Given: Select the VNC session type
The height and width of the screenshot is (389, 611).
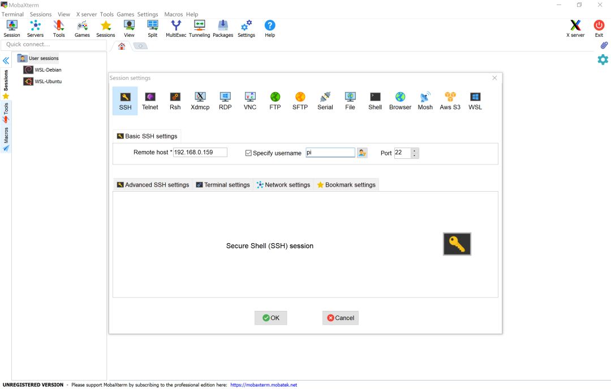Looking at the screenshot, I should coord(250,101).
